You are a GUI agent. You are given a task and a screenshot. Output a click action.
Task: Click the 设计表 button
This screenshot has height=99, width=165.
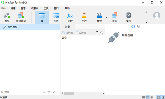[80, 33]
